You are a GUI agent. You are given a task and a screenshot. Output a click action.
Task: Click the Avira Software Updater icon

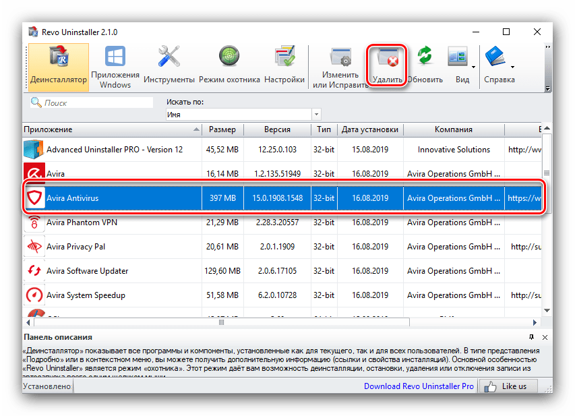[x=34, y=271]
